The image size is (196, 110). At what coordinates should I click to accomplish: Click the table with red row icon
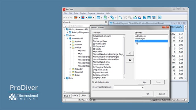pyautogui.click(x=154, y=18)
